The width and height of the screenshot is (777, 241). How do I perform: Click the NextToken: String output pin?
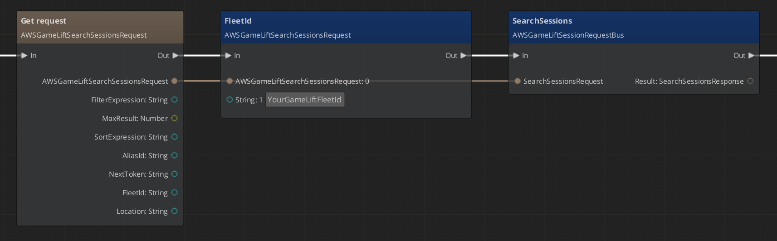[x=175, y=174]
